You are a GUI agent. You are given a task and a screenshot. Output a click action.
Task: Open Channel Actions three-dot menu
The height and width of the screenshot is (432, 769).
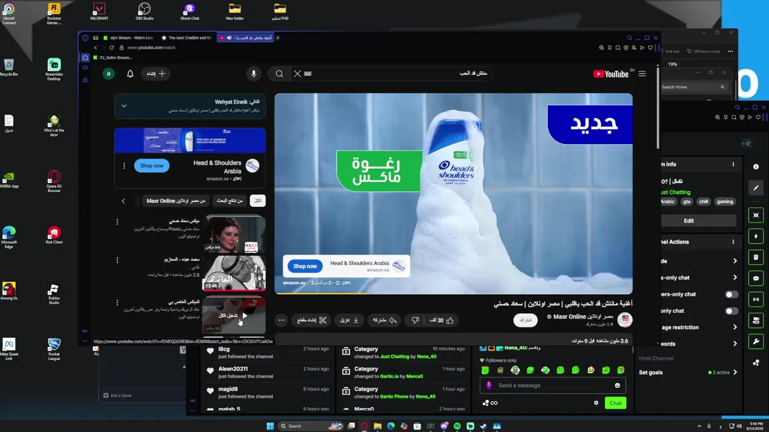click(733, 242)
